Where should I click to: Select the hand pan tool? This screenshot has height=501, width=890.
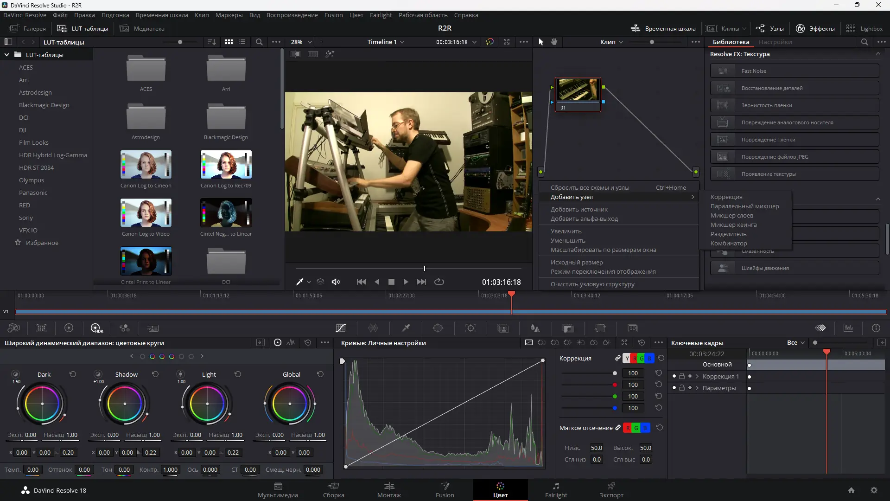coord(554,42)
